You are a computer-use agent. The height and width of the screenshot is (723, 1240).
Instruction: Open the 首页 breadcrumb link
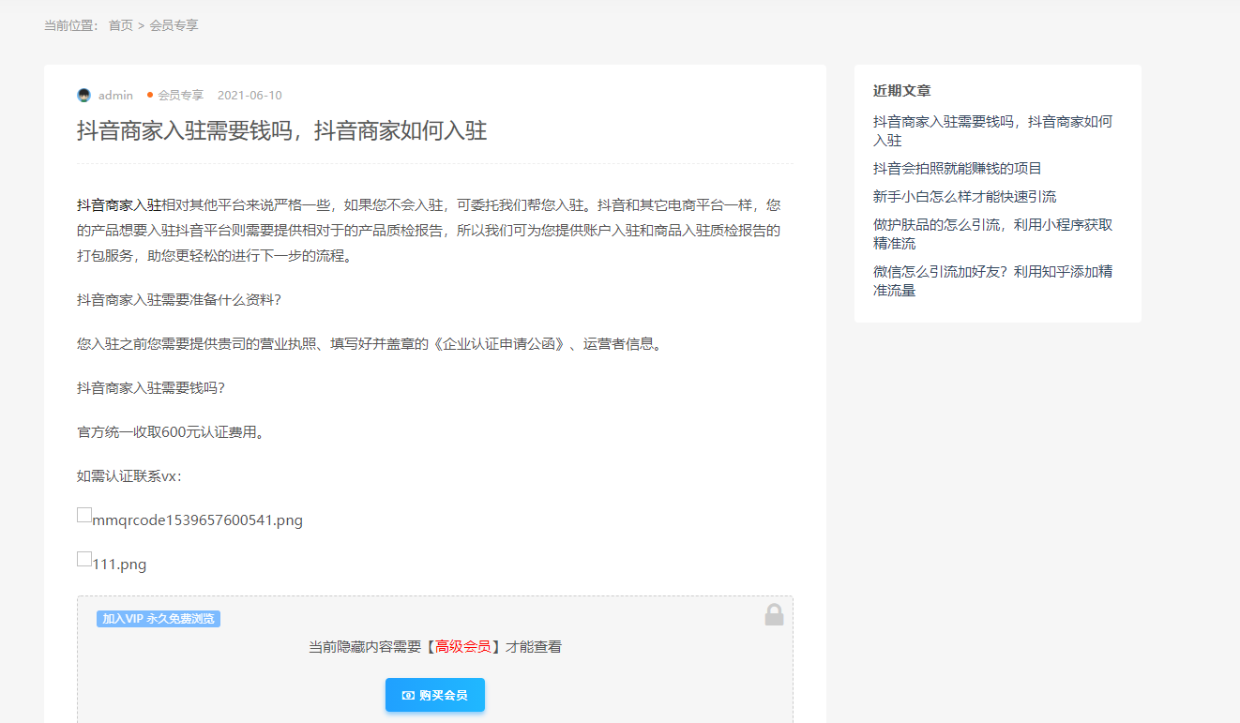121,25
